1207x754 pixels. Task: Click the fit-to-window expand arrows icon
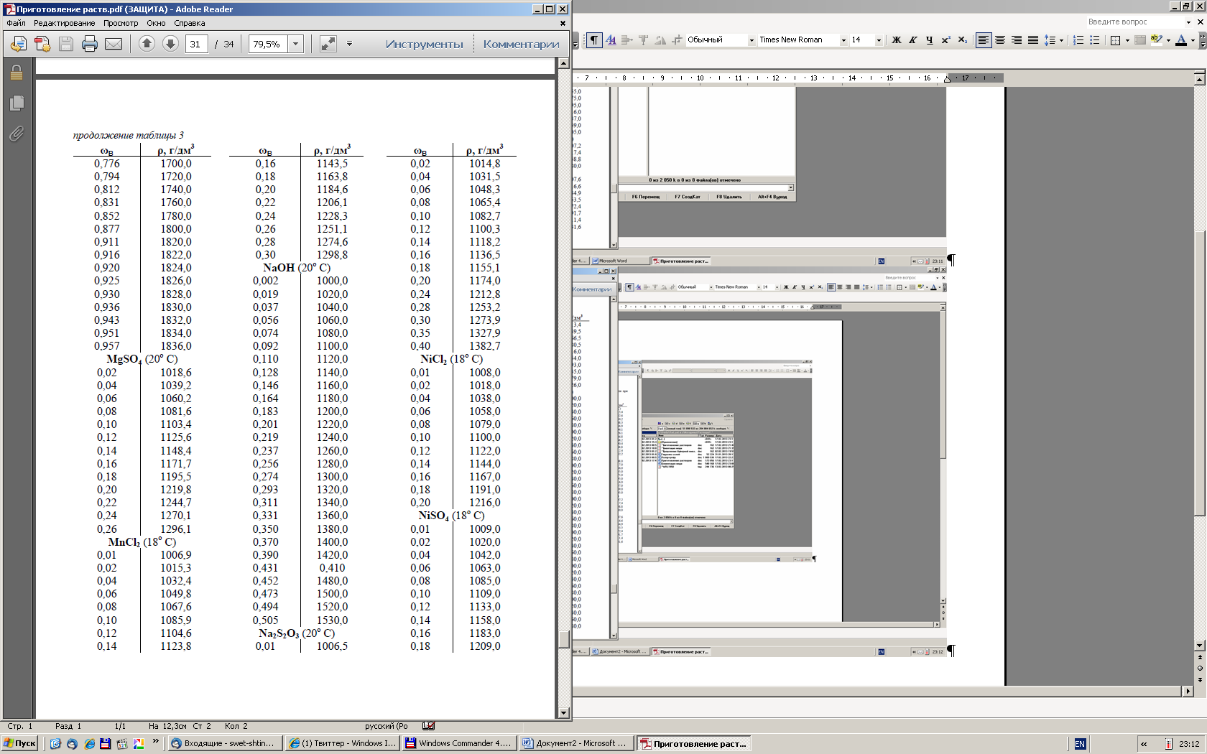coord(328,44)
